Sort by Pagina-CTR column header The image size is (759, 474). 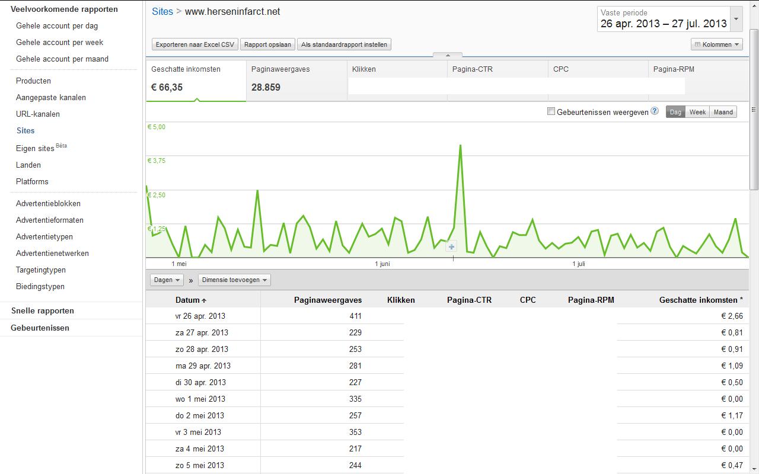point(469,300)
